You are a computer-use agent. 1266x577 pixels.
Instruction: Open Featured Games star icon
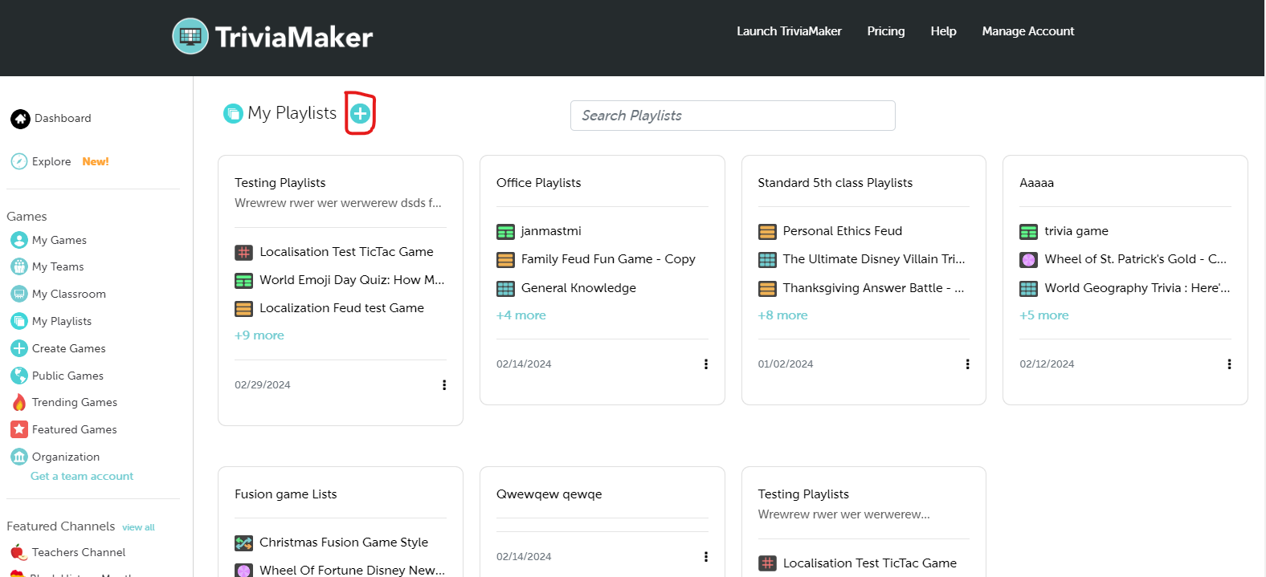19,429
